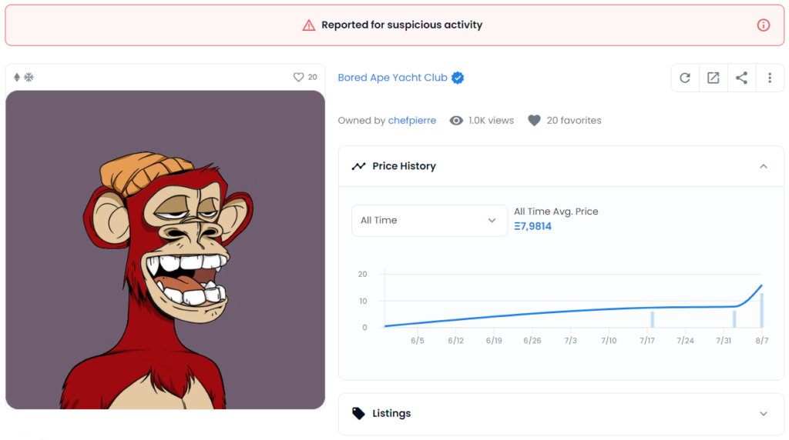789x440 pixels.
Task: Click the share icon
Action: point(741,78)
